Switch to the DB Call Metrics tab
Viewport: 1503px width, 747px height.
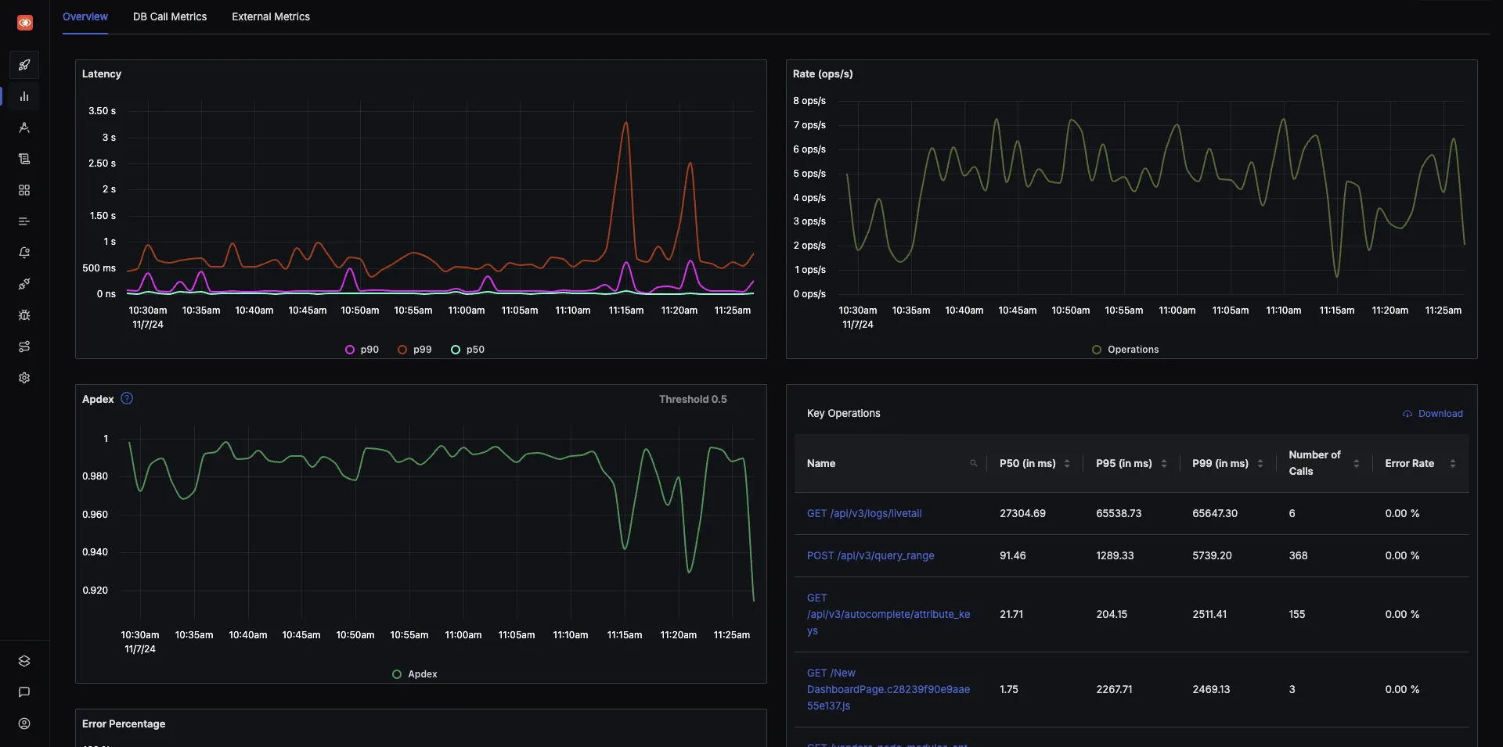[x=169, y=16]
